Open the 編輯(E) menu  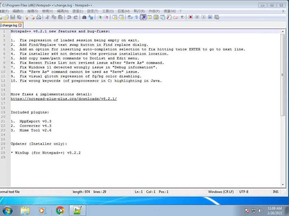[18, 11]
